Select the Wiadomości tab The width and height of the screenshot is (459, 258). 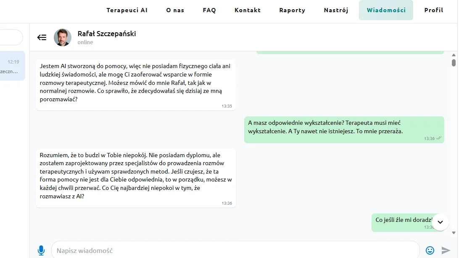click(x=386, y=10)
